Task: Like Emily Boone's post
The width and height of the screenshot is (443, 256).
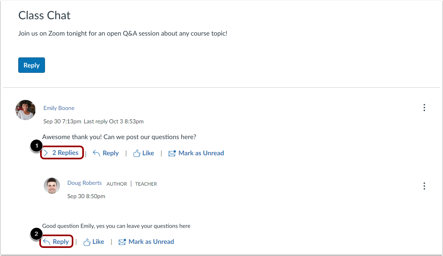Action: (143, 153)
